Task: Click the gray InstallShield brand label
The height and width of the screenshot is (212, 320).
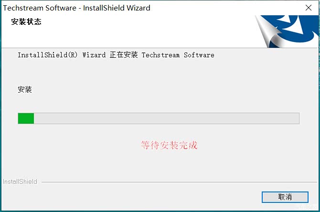Action: click(x=20, y=181)
